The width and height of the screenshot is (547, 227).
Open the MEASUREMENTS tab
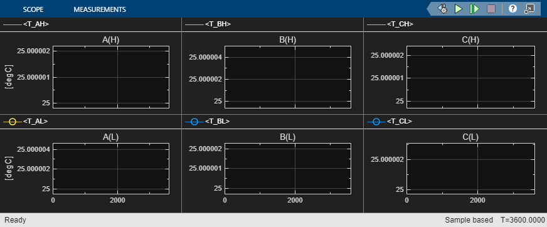tap(100, 9)
